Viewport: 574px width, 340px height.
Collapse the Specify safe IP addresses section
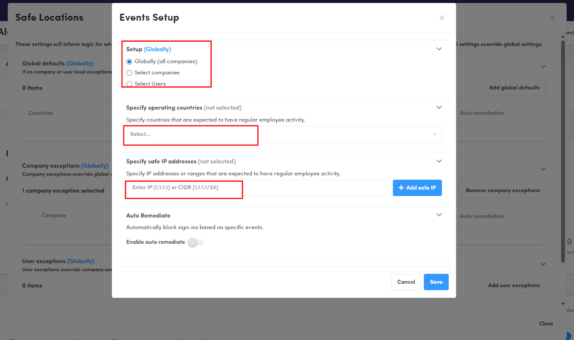(439, 161)
